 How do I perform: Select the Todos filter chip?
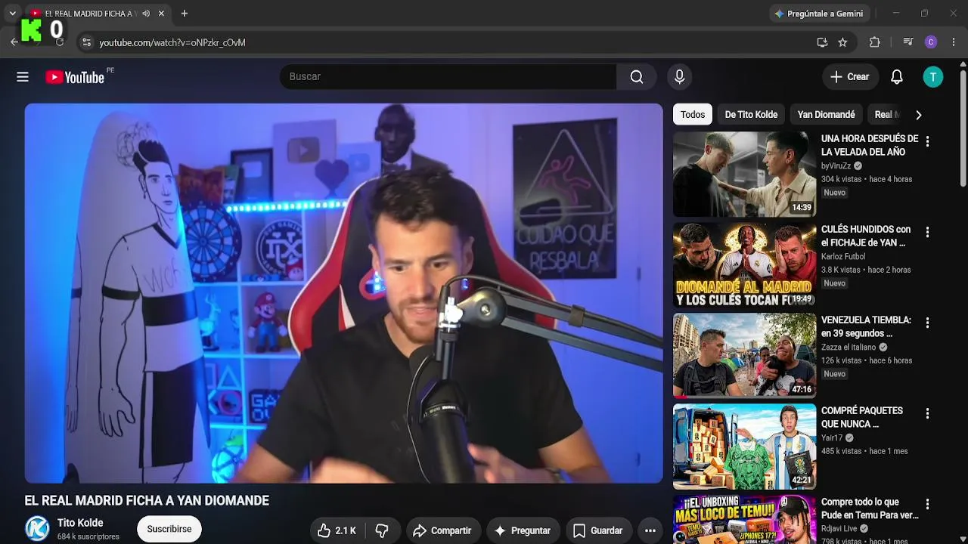click(x=693, y=115)
